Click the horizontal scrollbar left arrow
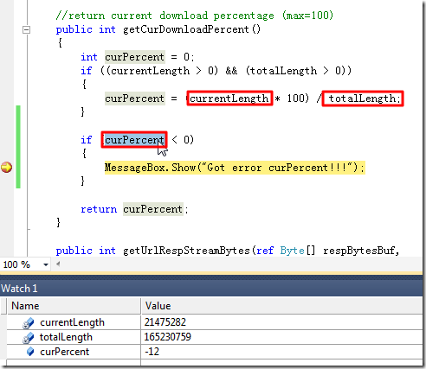This screenshot has width=426, height=369. point(58,264)
